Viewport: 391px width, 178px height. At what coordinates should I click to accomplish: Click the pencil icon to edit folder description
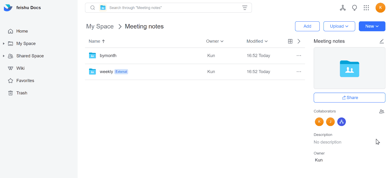[x=382, y=41]
